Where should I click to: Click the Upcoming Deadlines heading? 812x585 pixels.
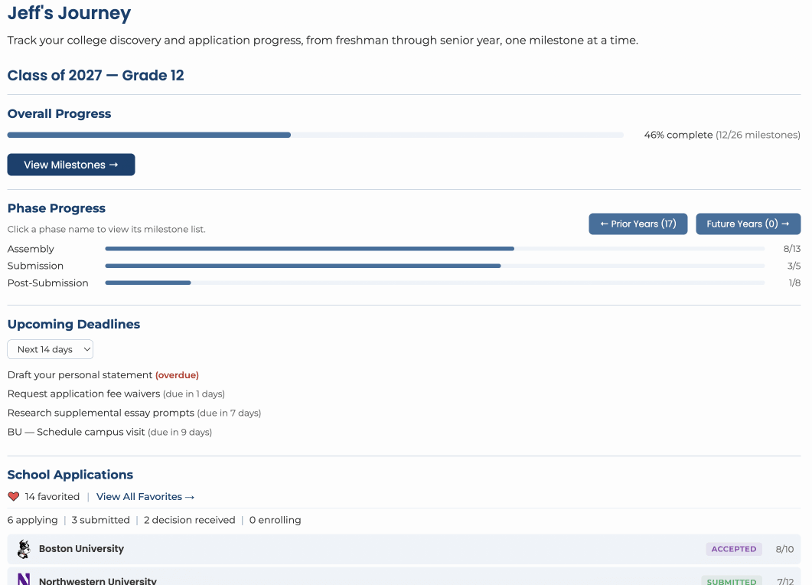73,325
